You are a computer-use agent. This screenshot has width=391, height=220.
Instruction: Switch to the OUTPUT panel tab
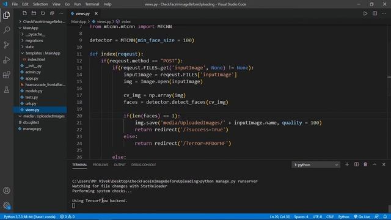coord(120,164)
